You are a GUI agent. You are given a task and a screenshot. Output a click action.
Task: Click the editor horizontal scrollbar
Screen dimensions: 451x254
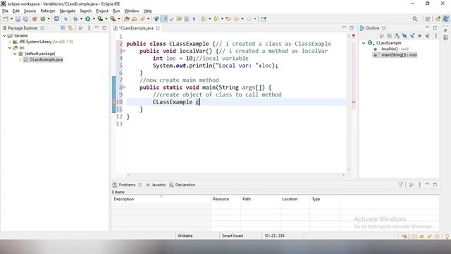(x=235, y=175)
